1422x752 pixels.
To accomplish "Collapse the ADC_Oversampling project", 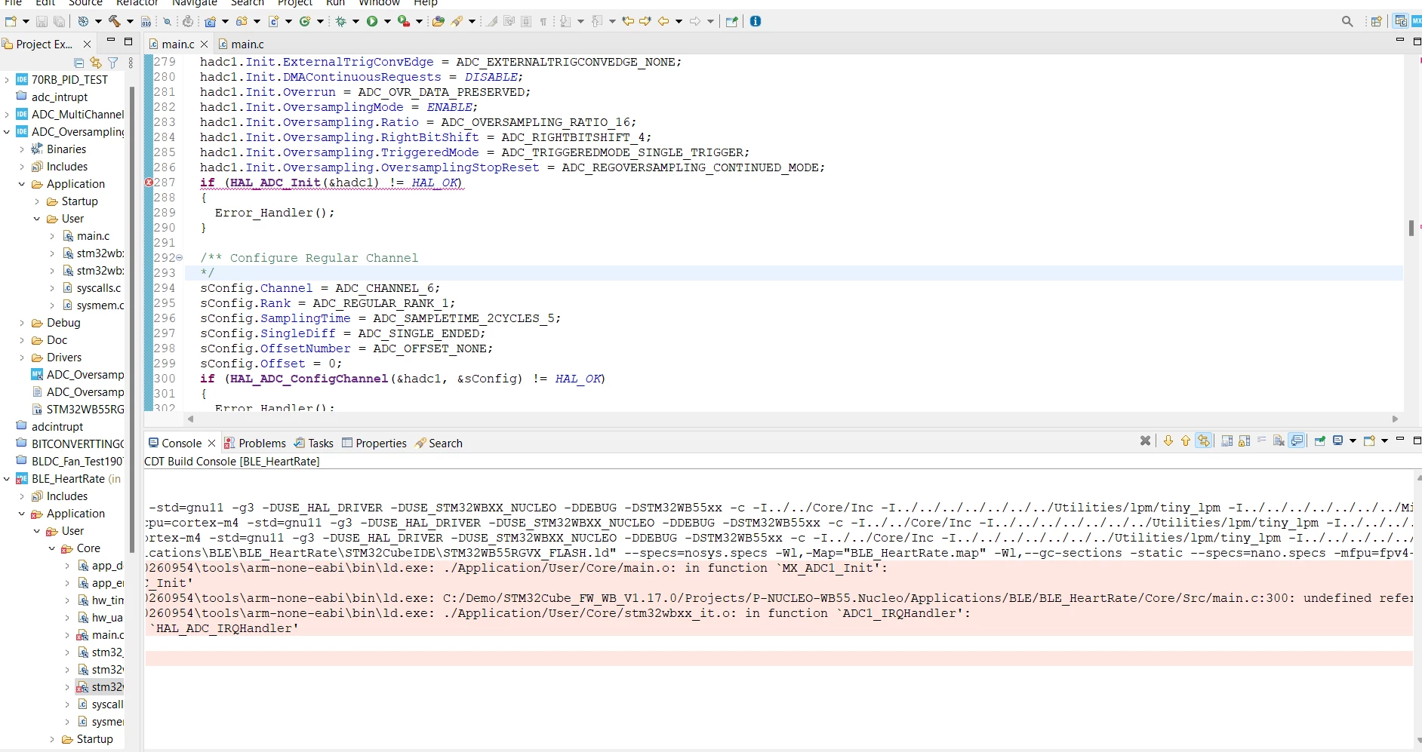I will (7, 132).
